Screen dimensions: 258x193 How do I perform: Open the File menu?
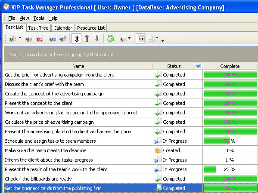point(12,18)
